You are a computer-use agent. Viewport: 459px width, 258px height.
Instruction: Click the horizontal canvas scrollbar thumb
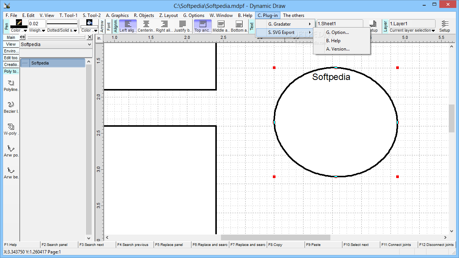click(x=275, y=238)
